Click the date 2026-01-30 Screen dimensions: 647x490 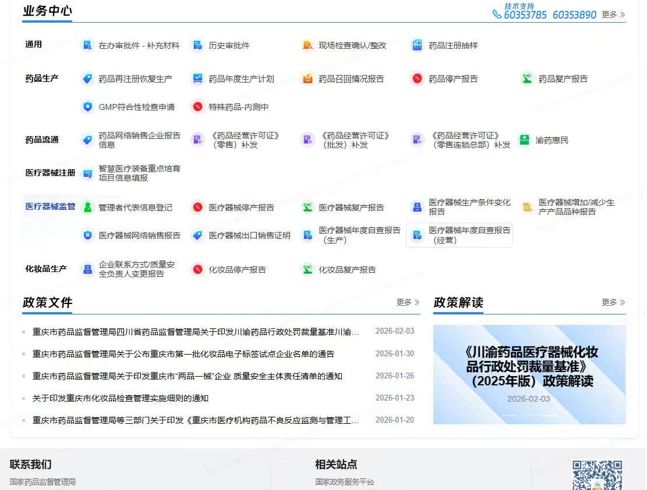394,353
